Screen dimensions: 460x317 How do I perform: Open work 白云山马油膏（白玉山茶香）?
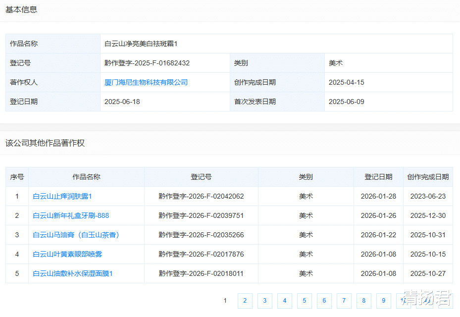[x=76, y=235]
